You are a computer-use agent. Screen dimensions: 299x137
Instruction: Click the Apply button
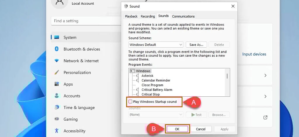[225, 129]
